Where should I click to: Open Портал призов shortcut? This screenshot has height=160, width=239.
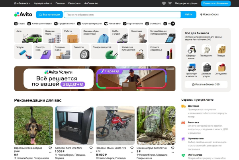click(x=133, y=23)
